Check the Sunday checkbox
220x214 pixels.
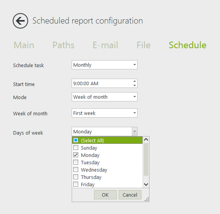click(76, 148)
